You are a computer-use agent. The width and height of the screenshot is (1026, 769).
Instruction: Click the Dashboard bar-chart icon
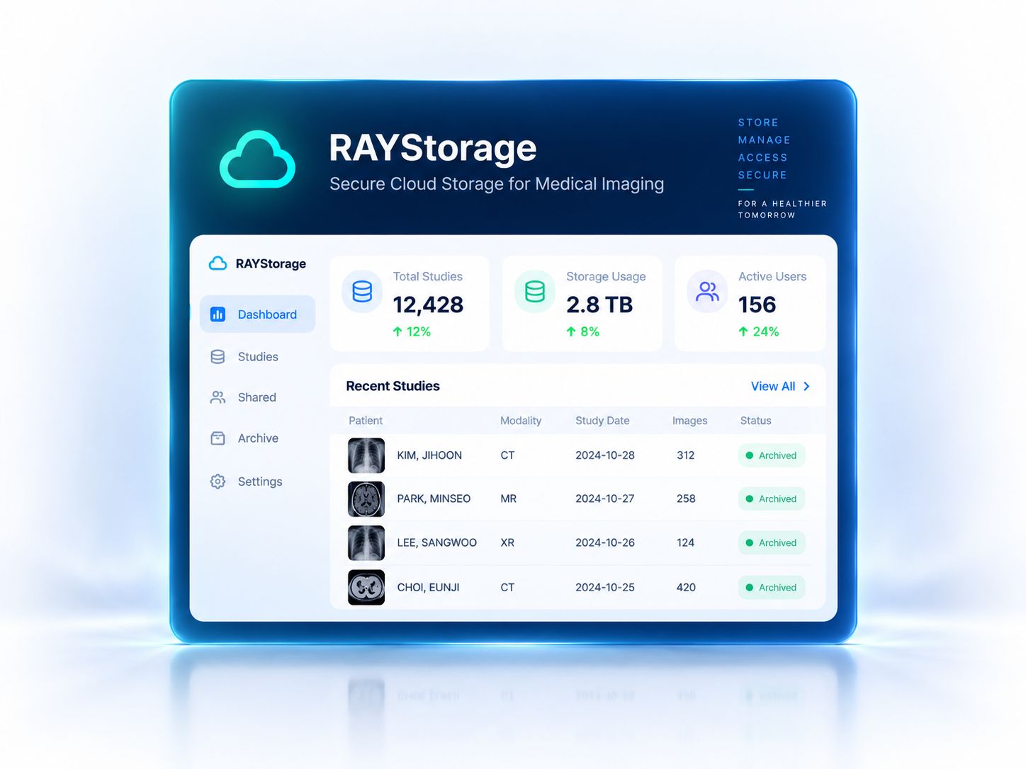pos(218,314)
